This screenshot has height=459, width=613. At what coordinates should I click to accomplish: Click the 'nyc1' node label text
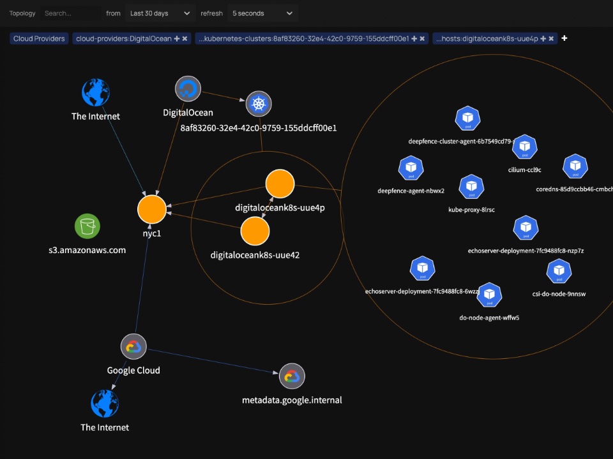pyautogui.click(x=152, y=233)
